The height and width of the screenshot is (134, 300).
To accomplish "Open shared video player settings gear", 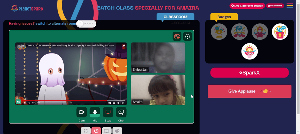I will click(x=118, y=103).
